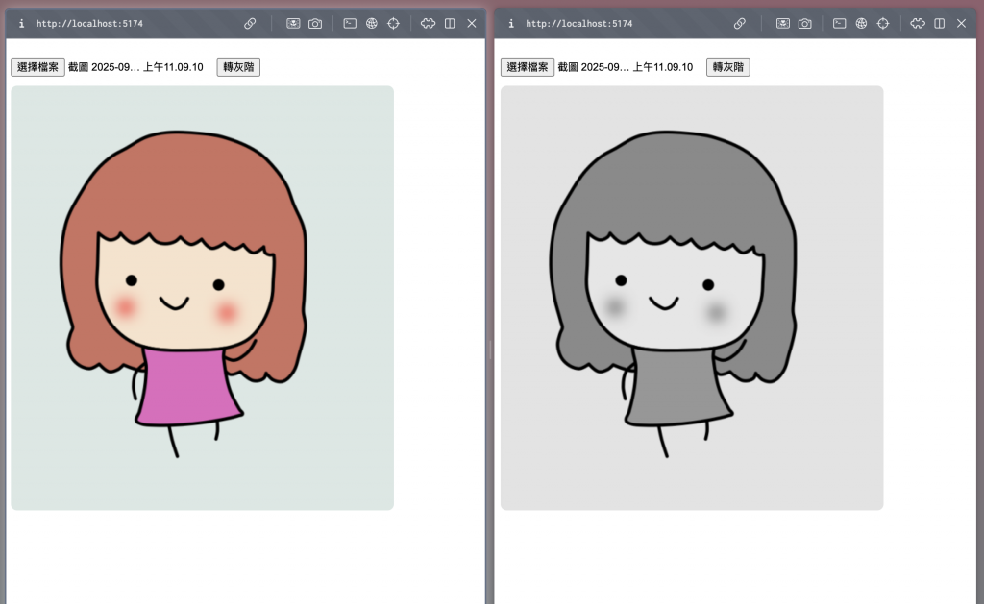
Task: Take a screenshot with left window camera icon
Action: [315, 24]
